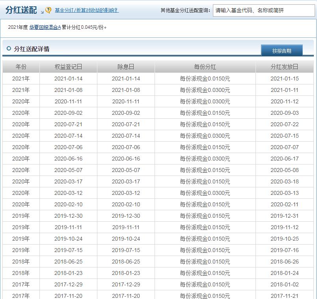Select payout date 2018-06-26 cell

click(284, 262)
